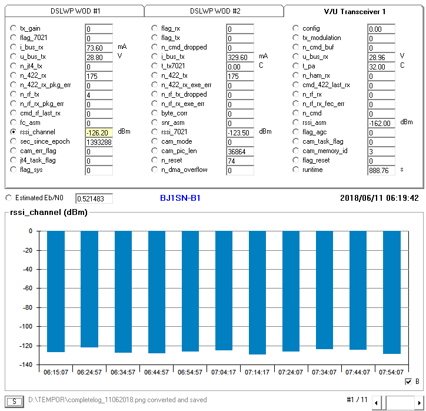
Task: Select the jt4_task_flag radio button
Action: 13,160
